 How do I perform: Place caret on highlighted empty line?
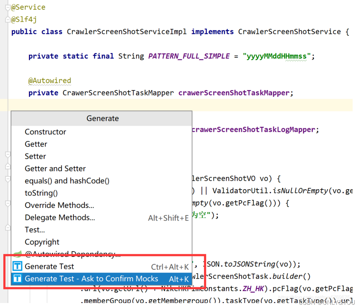[x=176, y=105]
